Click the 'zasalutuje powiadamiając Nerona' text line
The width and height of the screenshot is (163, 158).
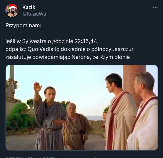68,57
